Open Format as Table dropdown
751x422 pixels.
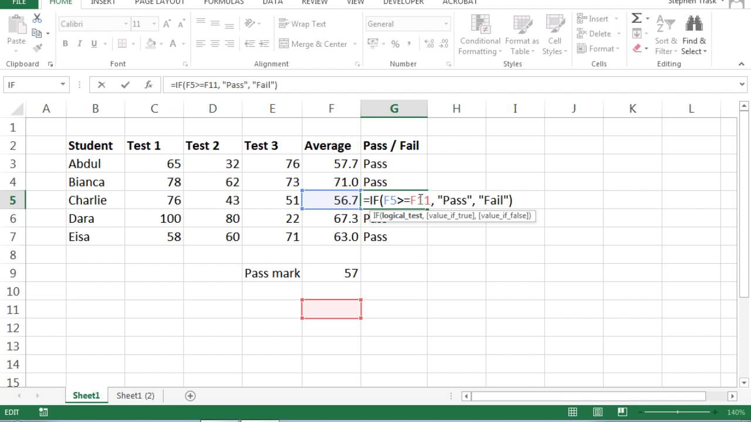pyautogui.click(x=522, y=35)
